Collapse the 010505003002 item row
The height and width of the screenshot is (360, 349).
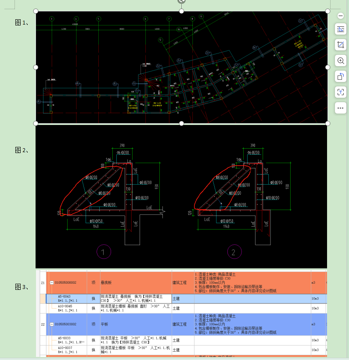point(52,324)
